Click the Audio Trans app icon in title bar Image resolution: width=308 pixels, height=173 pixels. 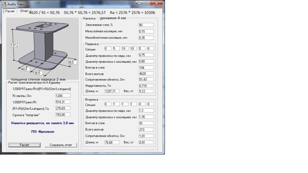click(4, 3)
